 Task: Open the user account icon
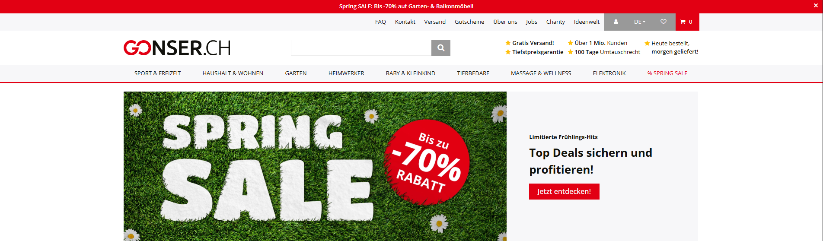(x=616, y=22)
